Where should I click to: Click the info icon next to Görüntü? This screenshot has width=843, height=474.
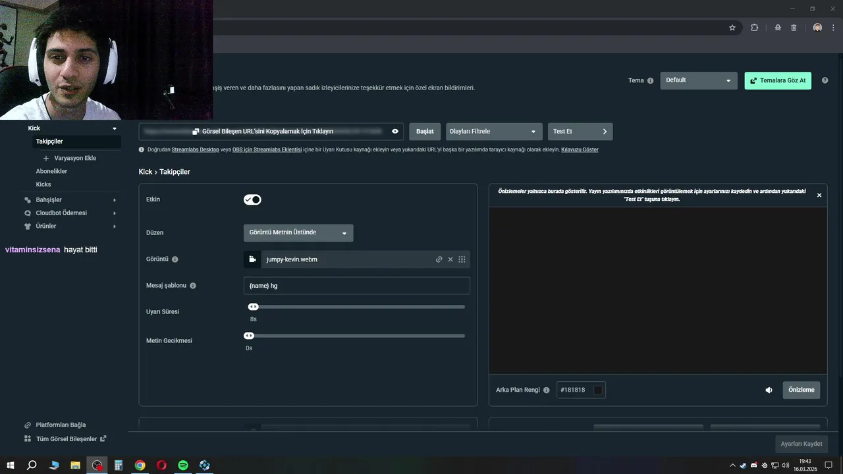(175, 259)
